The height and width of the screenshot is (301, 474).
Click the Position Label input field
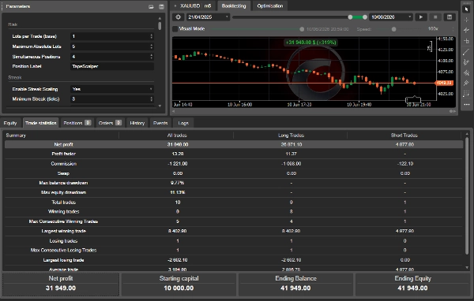112,66
